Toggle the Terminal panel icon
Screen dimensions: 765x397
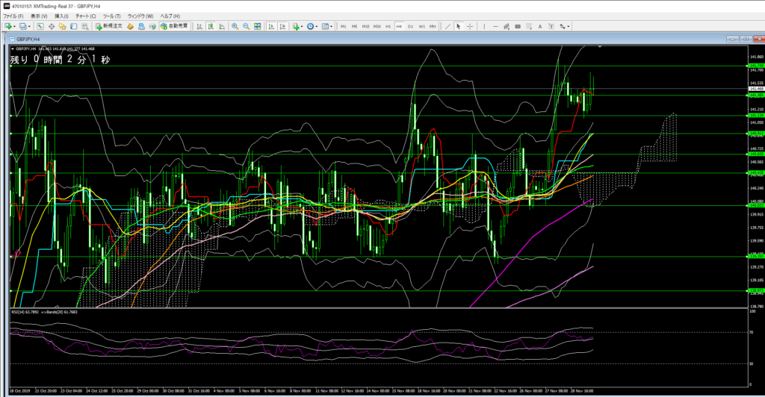[74, 26]
